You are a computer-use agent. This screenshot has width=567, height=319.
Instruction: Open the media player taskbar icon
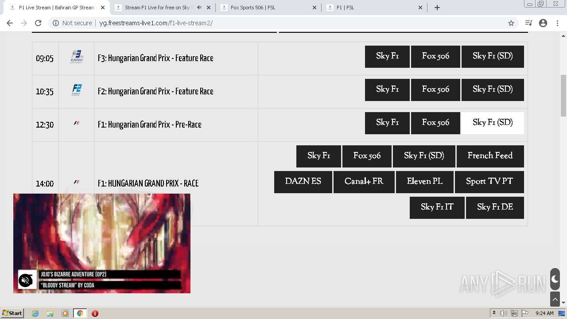tap(65, 313)
